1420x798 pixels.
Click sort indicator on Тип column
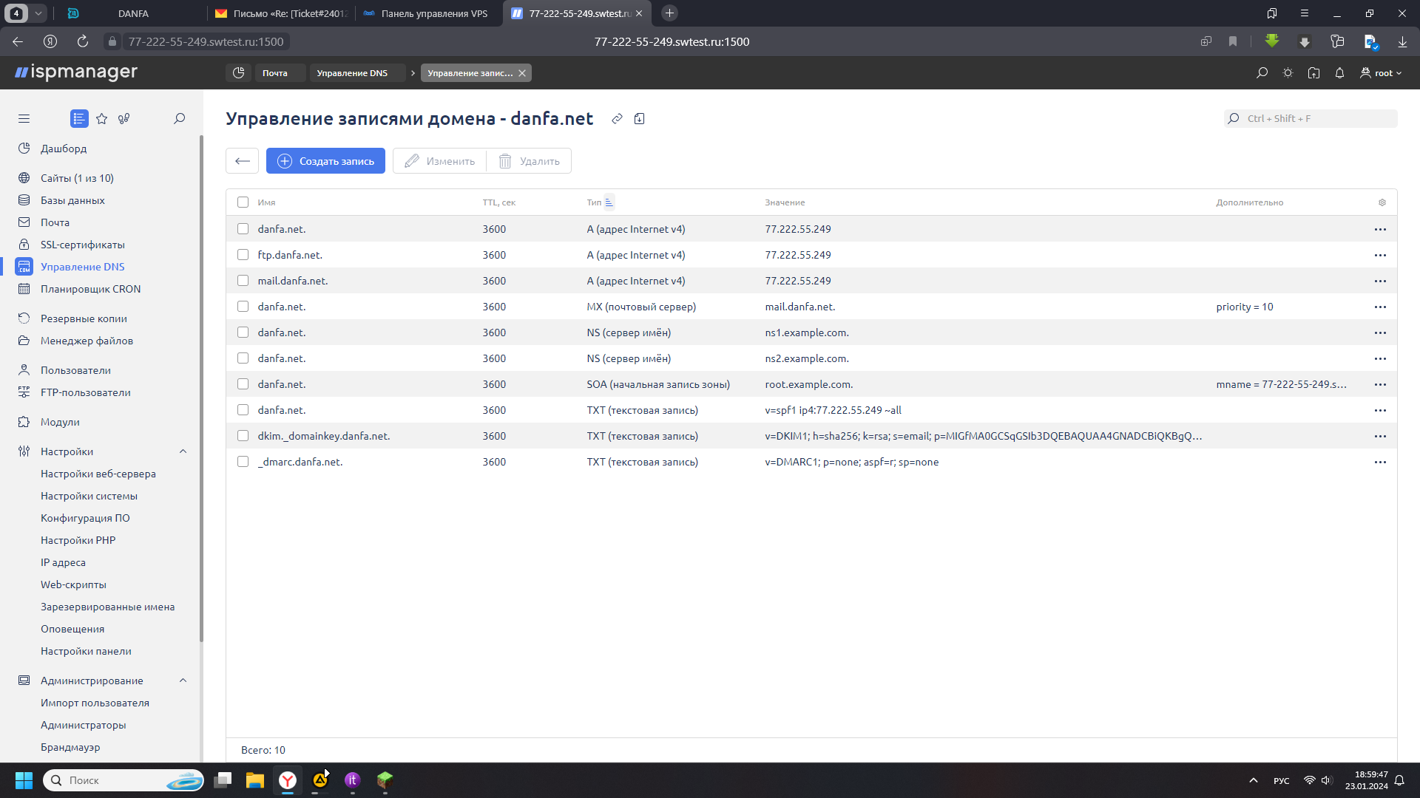609,202
